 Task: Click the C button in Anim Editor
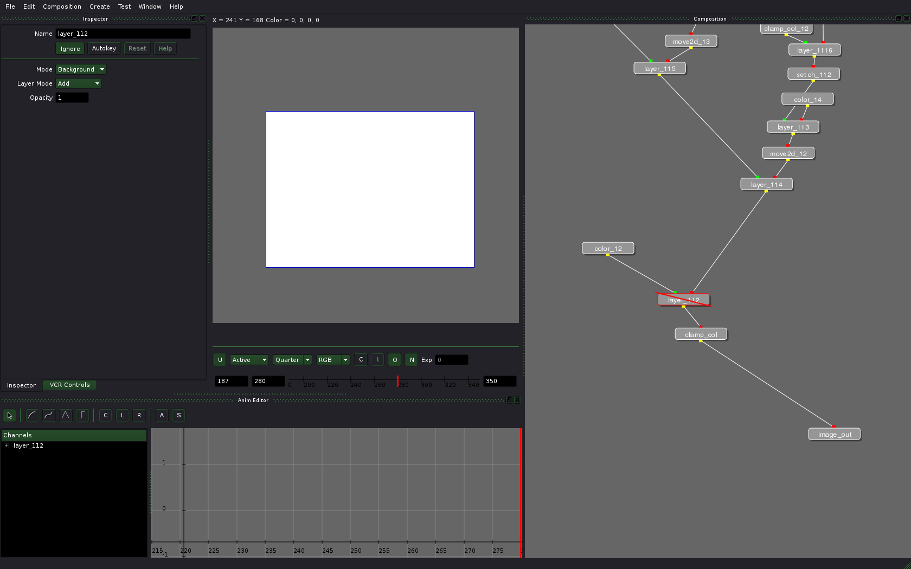coord(106,416)
